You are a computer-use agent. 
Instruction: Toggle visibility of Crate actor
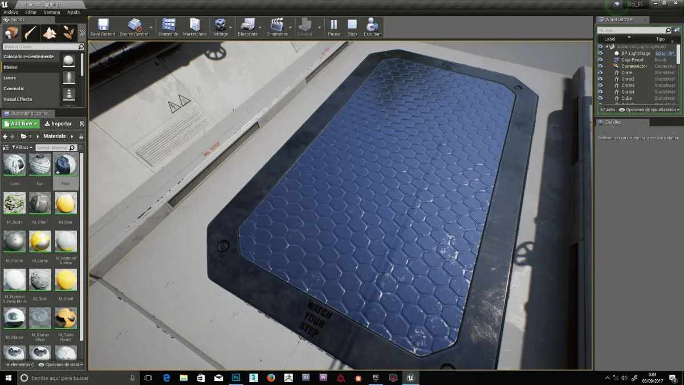(600, 72)
